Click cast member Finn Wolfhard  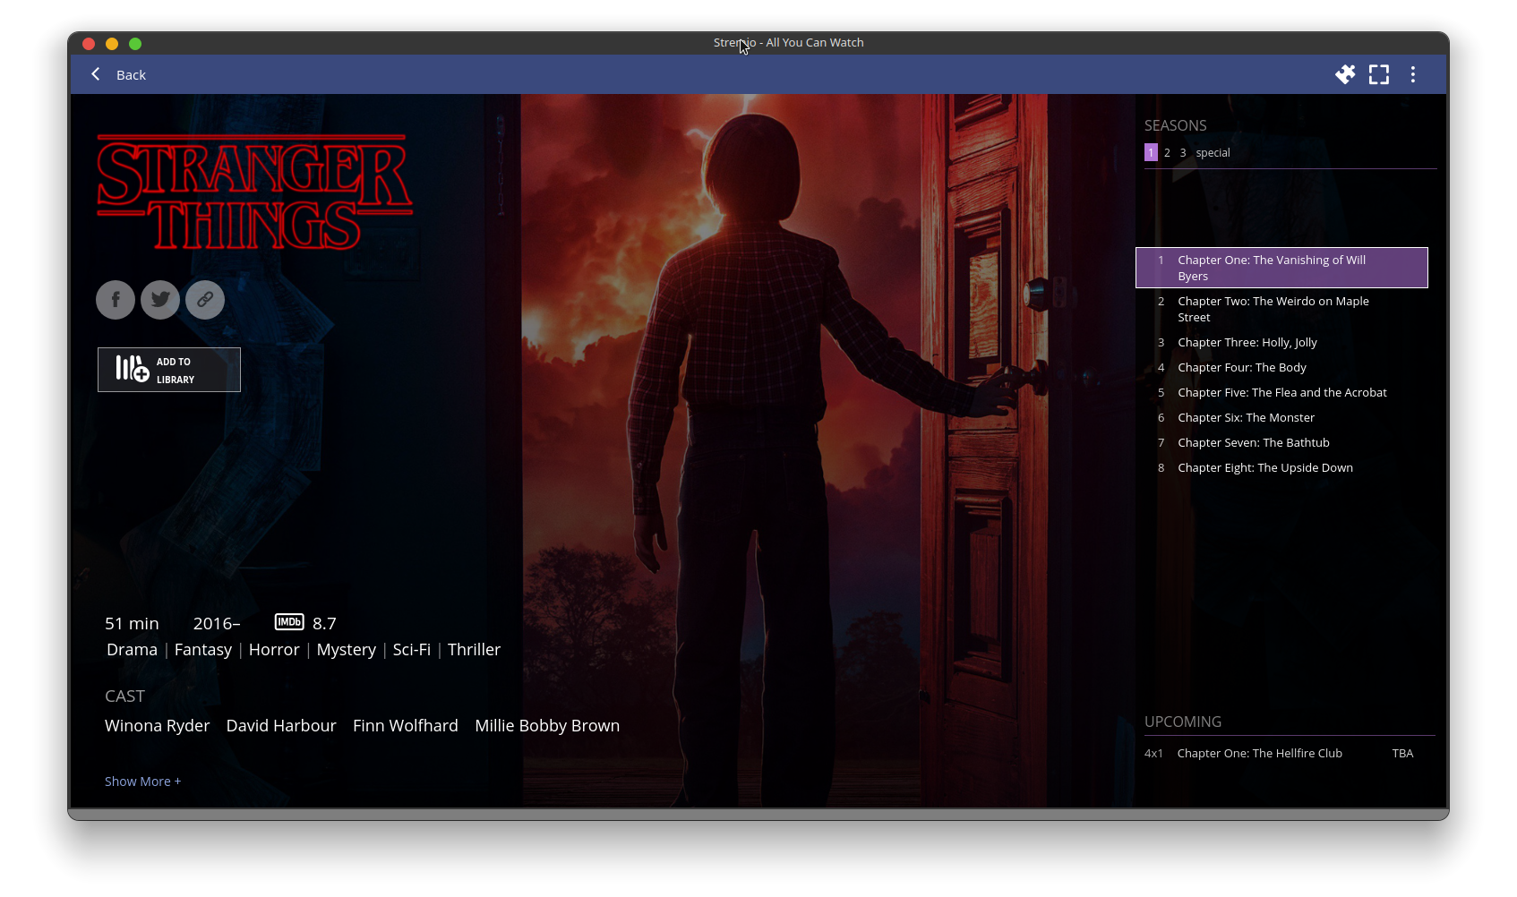pos(406,726)
